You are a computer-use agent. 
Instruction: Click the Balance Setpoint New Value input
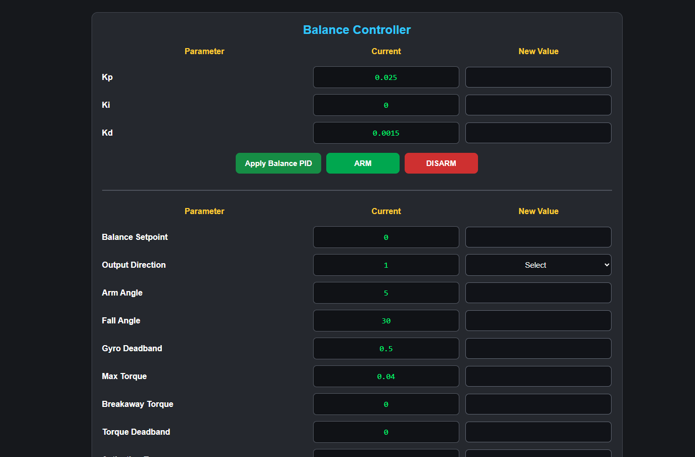[538, 237]
